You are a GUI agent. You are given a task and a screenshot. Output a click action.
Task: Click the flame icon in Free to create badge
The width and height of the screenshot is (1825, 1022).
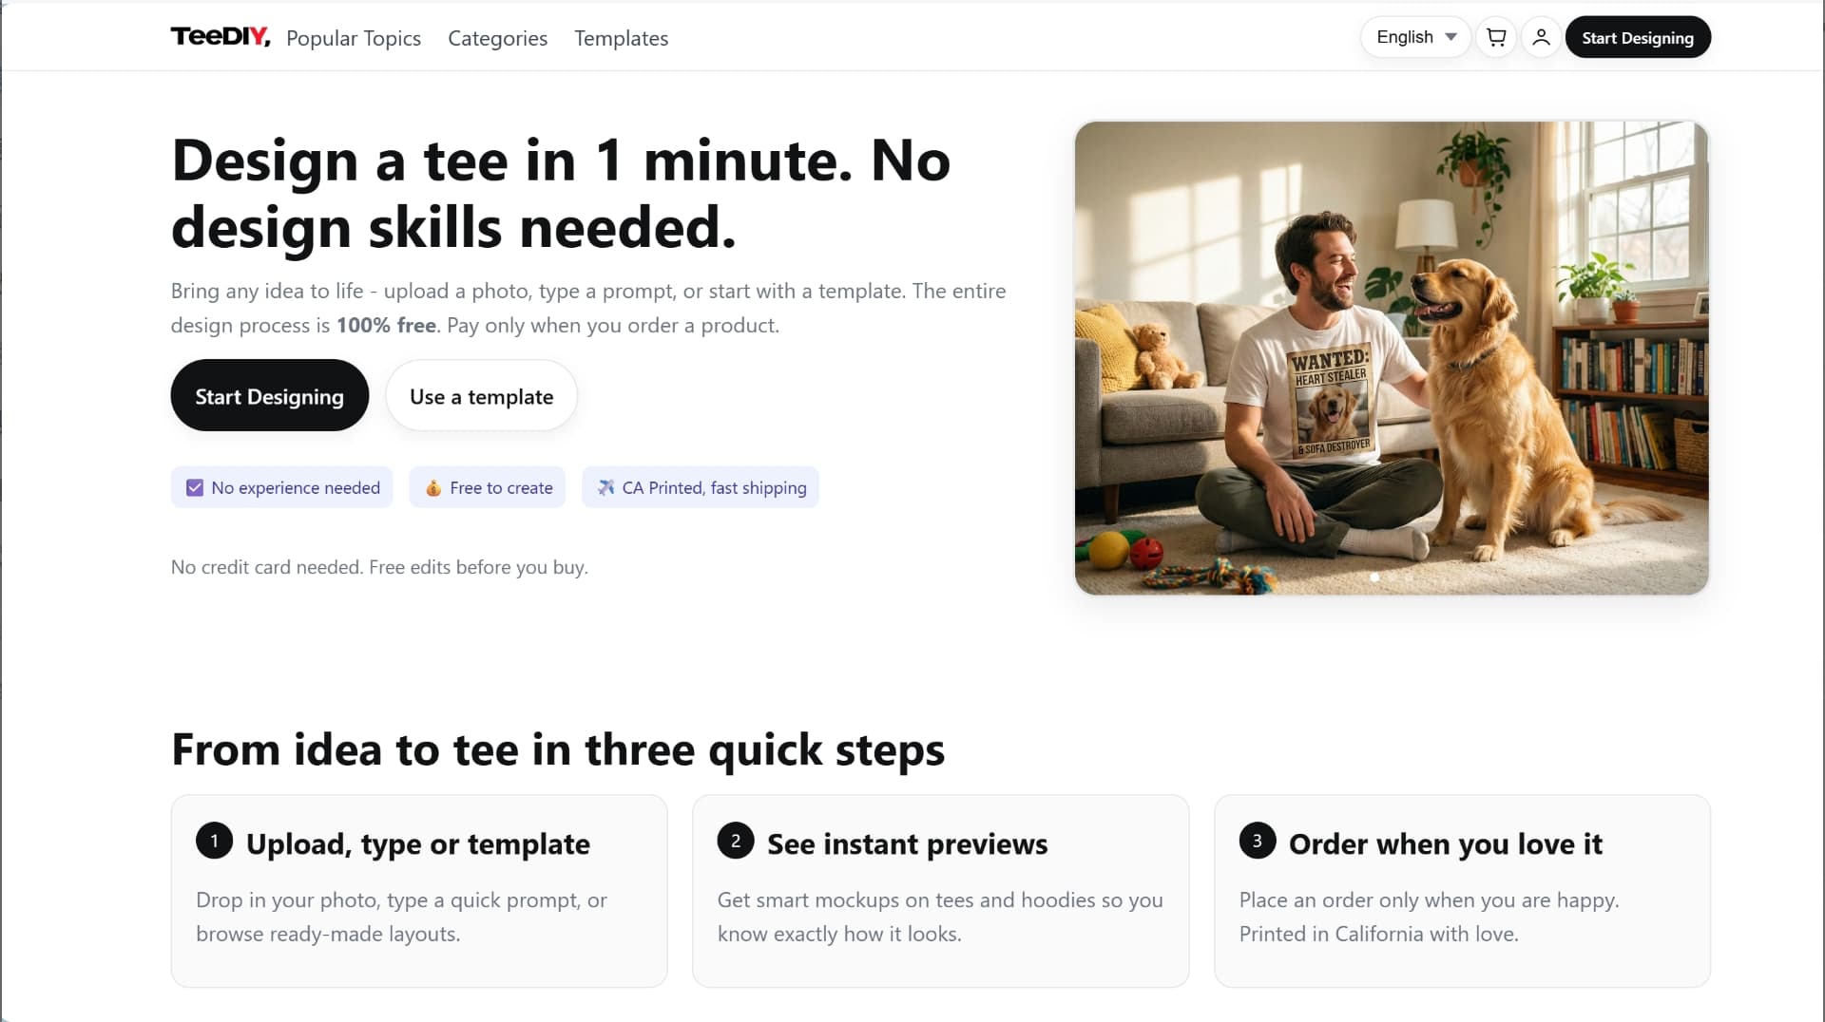(433, 487)
